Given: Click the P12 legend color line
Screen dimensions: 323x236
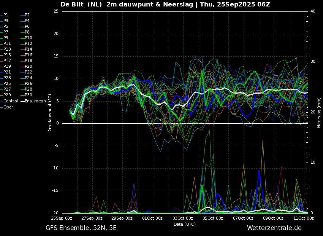Looking at the screenshot, I should point(23,44).
